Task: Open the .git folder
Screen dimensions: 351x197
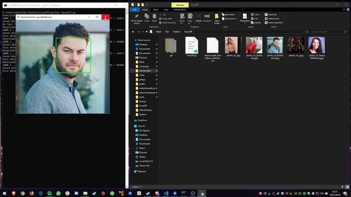Action: coord(171,47)
